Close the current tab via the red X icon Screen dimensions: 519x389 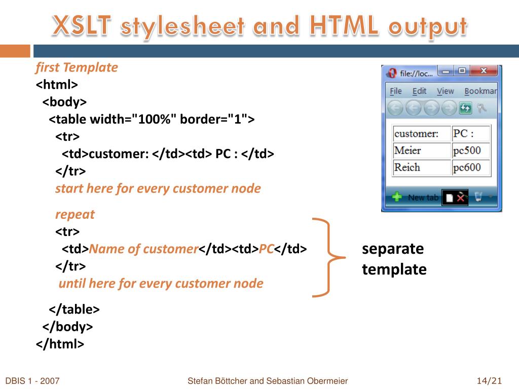click(x=462, y=198)
